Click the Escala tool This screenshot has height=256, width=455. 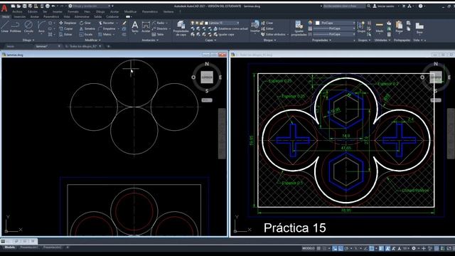(x=86, y=35)
